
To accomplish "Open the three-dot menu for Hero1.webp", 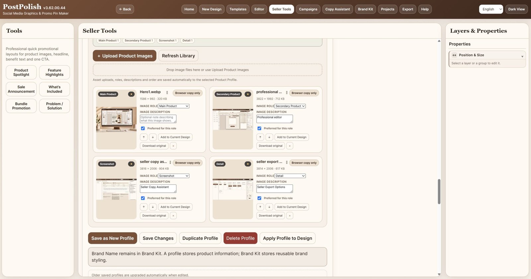I will (x=167, y=93).
